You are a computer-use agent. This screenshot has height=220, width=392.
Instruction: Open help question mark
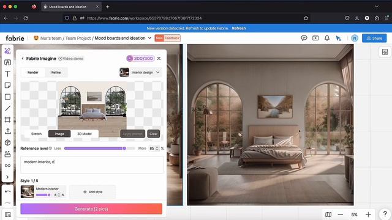(x=385, y=214)
